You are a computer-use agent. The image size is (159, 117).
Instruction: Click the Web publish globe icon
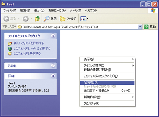tap(10, 49)
